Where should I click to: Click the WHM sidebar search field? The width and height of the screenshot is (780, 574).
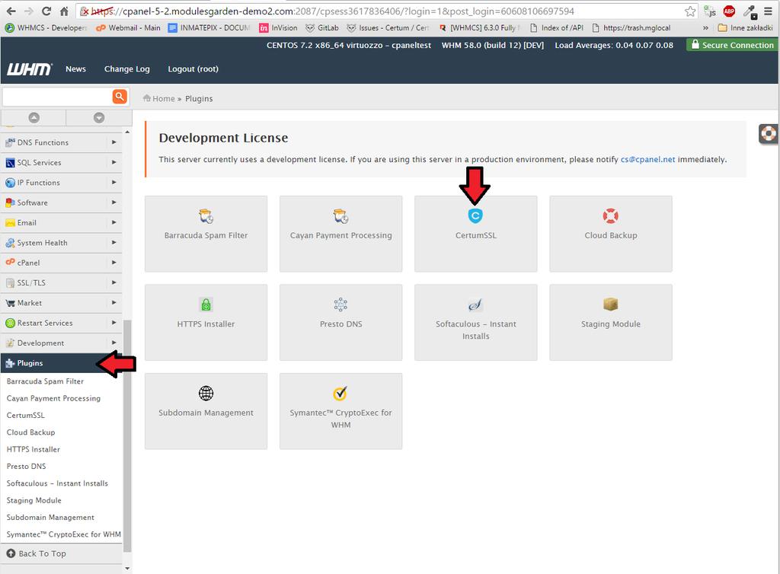pyautogui.click(x=57, y=96)
